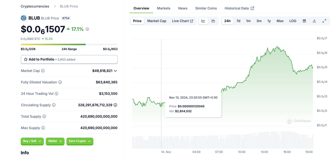This screenshot has width=336, height=159.
Task: Select 7d time range
Action: [238, 21]
